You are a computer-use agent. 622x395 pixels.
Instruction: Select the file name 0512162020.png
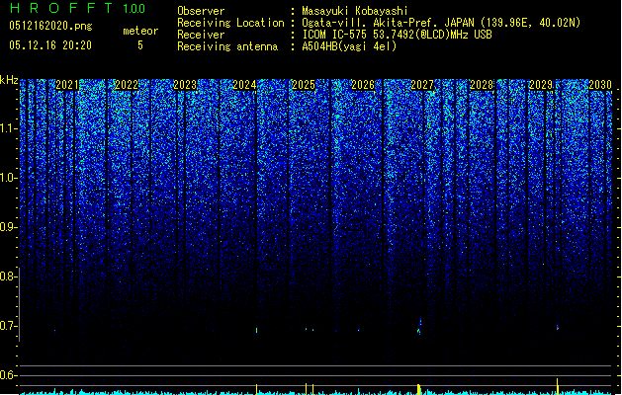(x=50, y=26)
